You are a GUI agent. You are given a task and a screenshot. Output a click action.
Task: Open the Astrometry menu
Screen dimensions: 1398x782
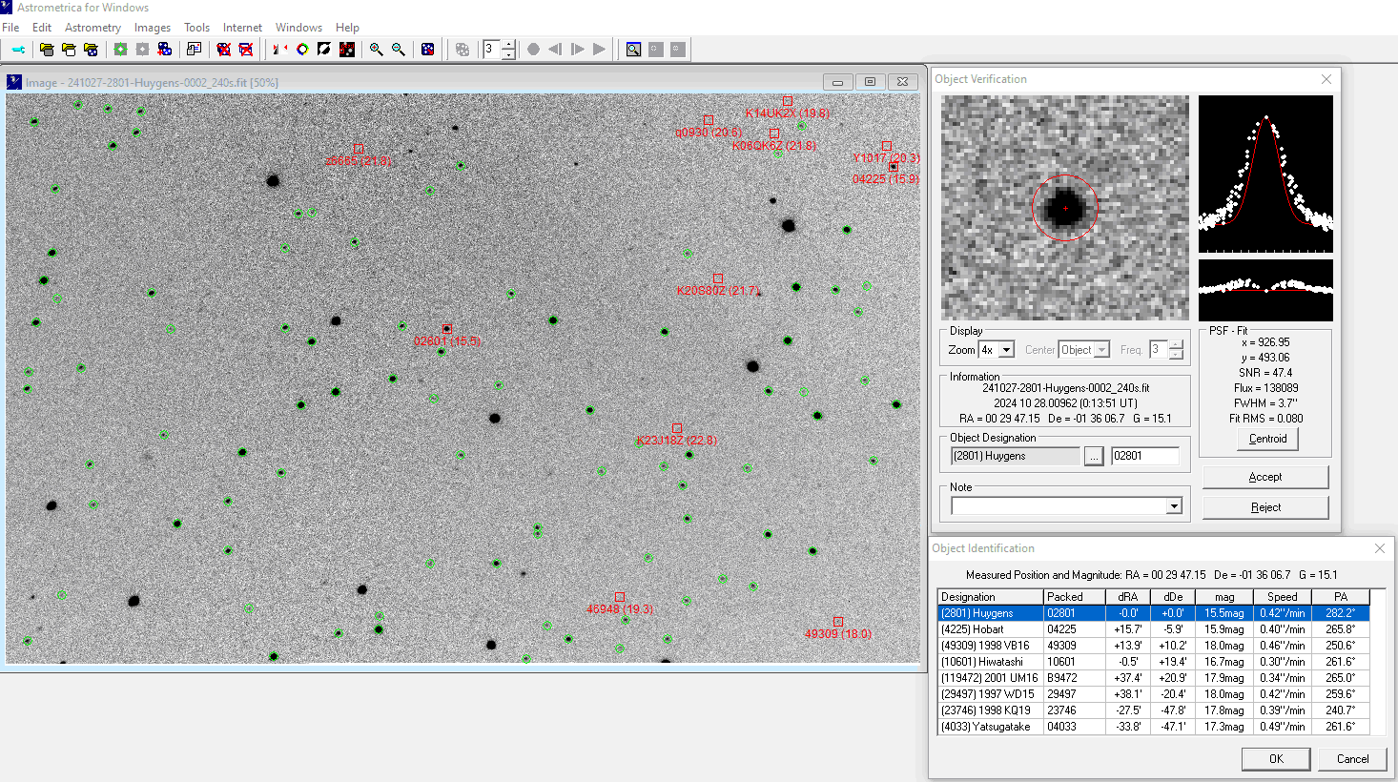tap(93, 28)
